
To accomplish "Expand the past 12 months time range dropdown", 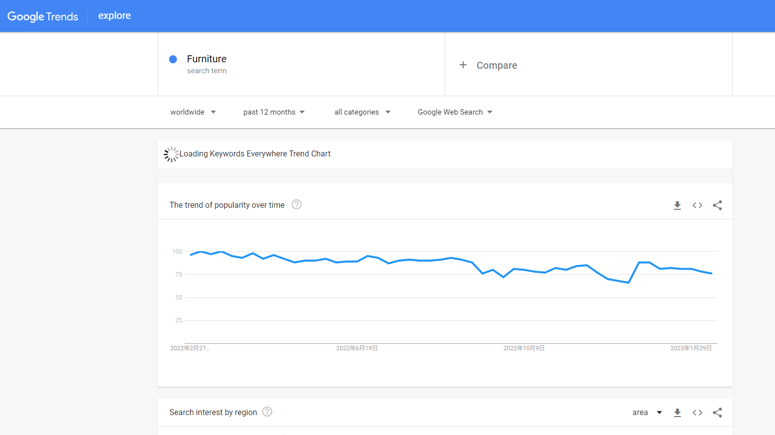I will pos(273,112).
